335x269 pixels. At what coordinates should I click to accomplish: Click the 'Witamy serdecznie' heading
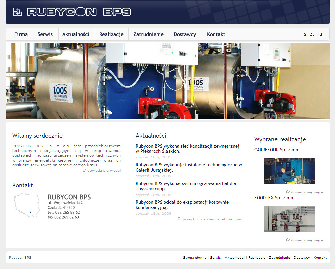[37, 136]
